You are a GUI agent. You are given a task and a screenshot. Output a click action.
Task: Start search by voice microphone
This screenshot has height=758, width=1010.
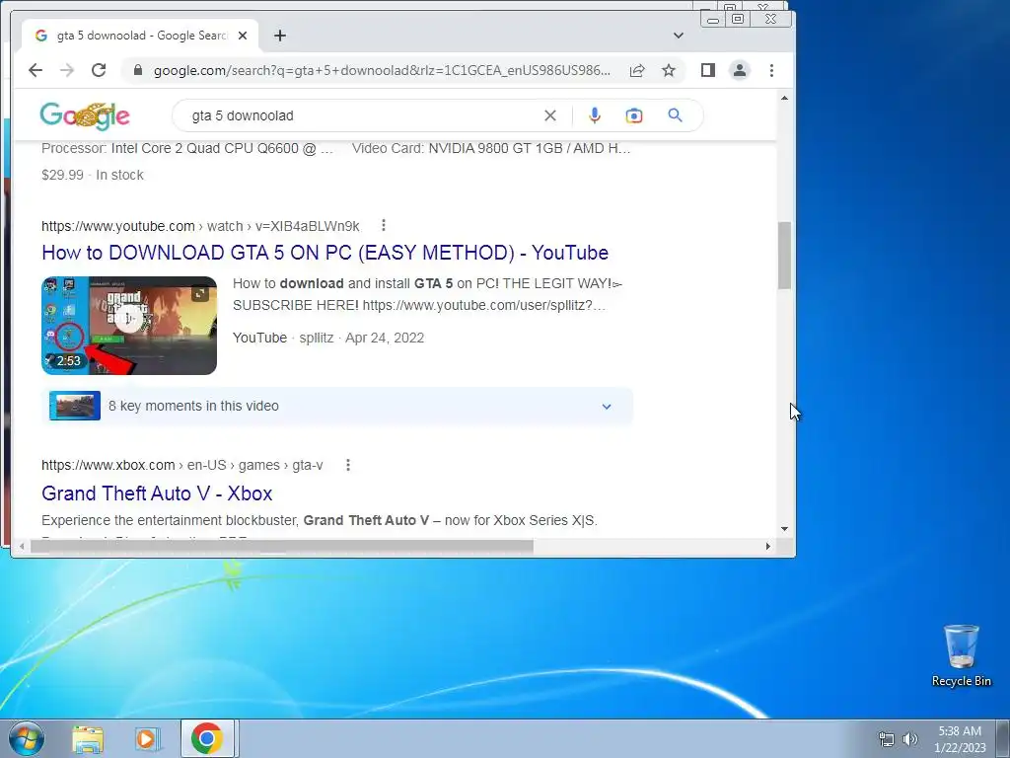pos(595,115)
